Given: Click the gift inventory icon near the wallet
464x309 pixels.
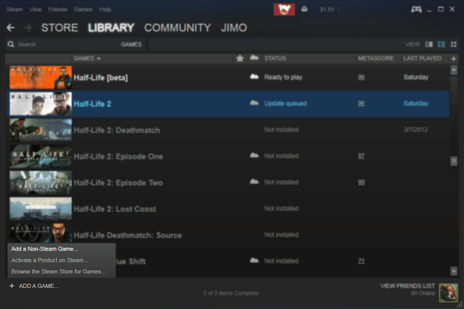Looking at the screenshot, I should pos(304,9).
